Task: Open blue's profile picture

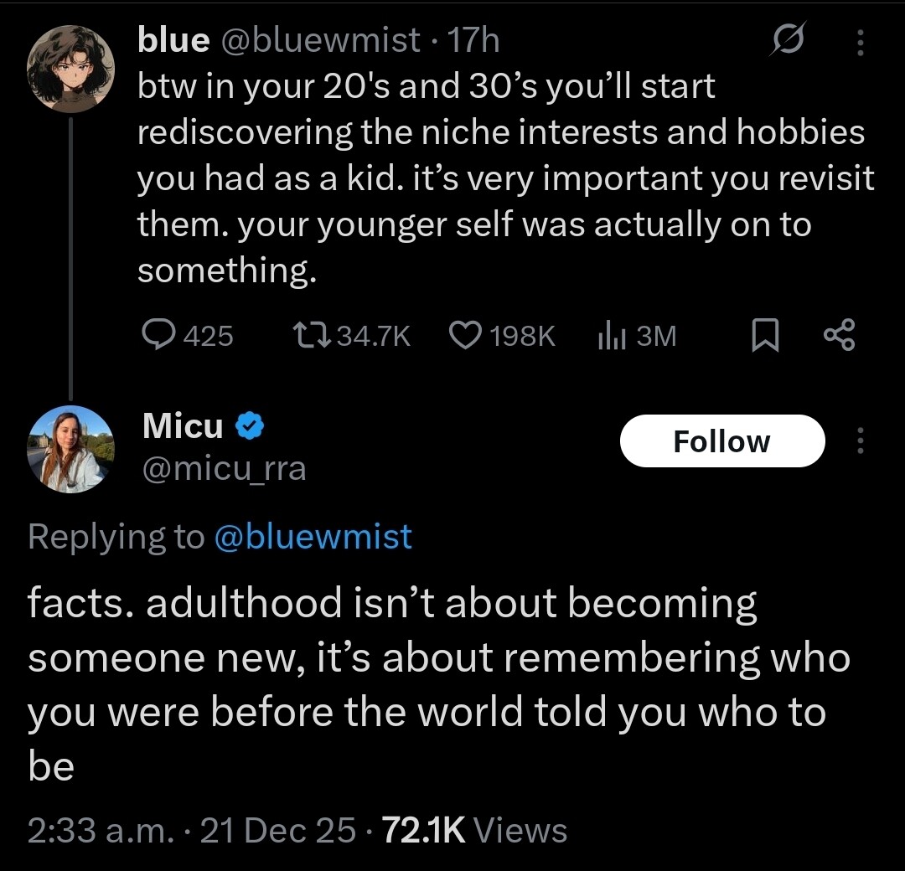Action: 71,69
